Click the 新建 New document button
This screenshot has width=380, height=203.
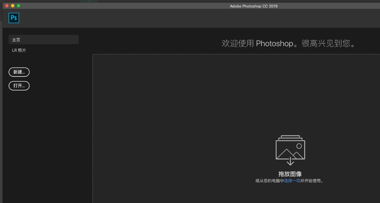click(19, 72)
